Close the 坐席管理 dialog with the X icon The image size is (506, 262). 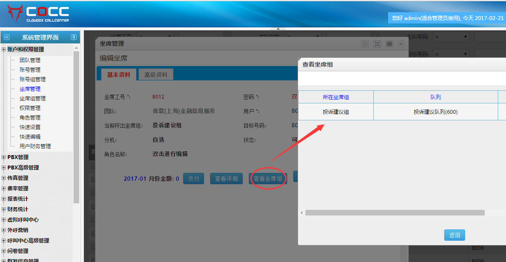pyautogui.click(x=401, y=44)
